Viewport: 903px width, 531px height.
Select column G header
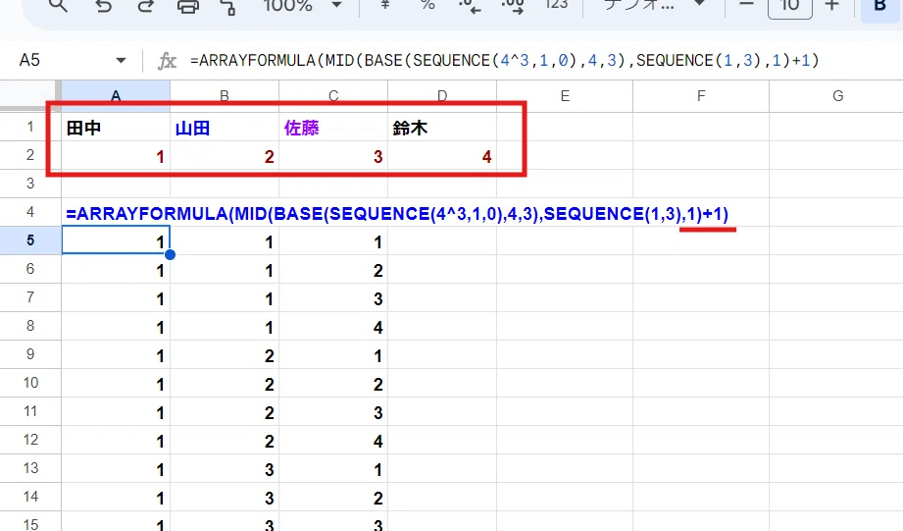(x=836, y=96)
